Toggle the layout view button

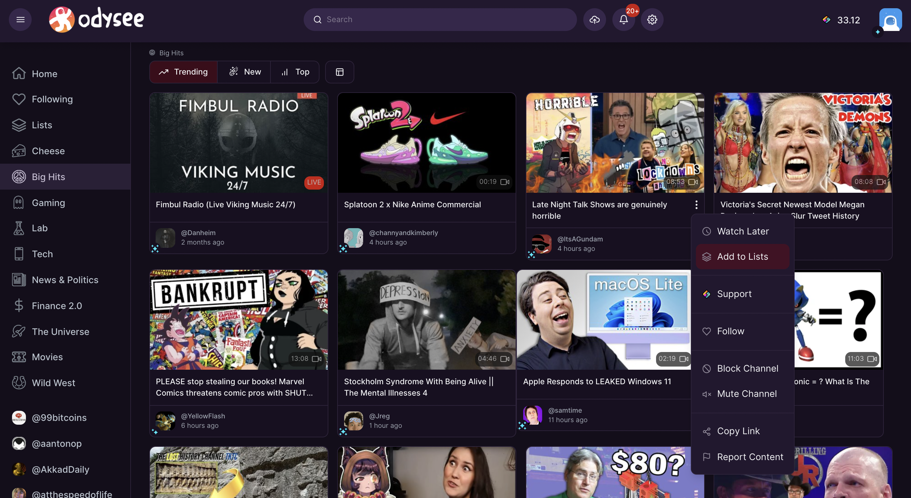click(339, 72)
